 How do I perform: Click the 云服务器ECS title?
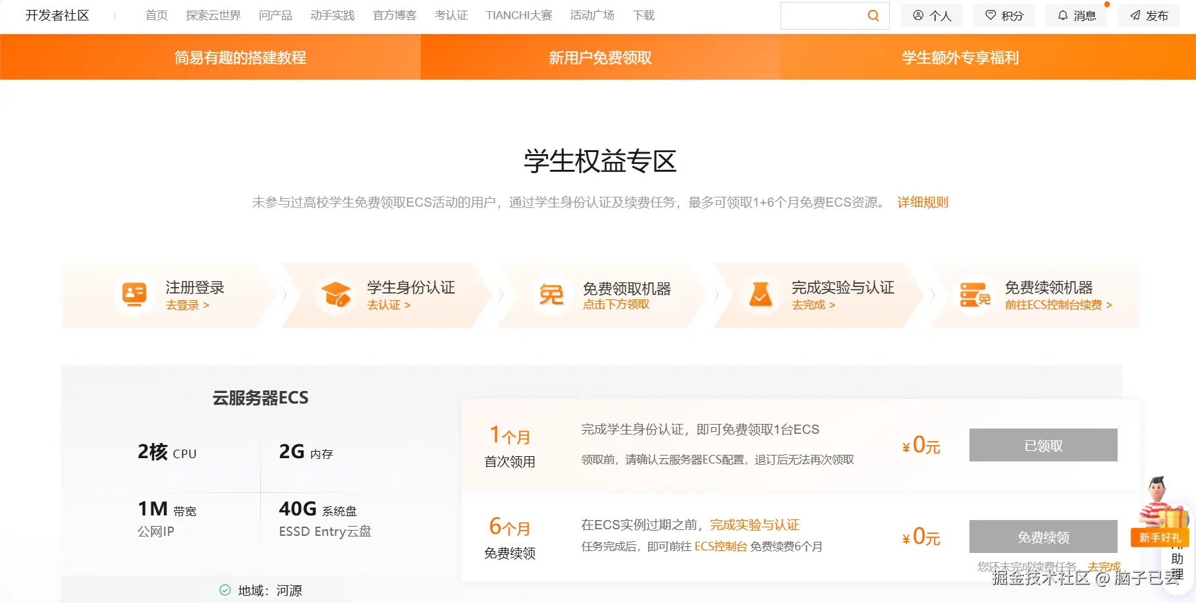pyautogui.click(x=261, y=398)
